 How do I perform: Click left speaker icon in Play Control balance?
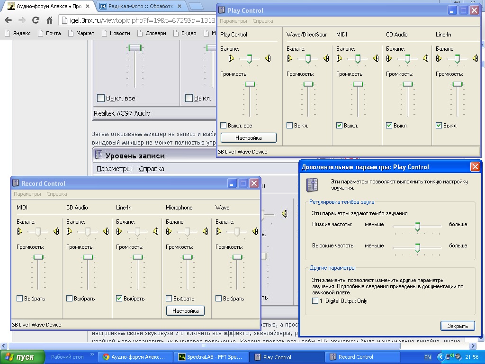point(231,58)
